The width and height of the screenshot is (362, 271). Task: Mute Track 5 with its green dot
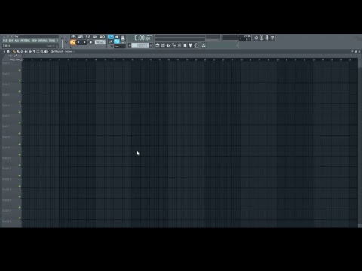[x=20, y=112]
